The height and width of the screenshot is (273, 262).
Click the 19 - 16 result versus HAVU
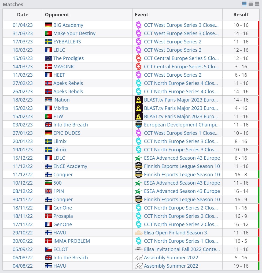tap(241, 266)
